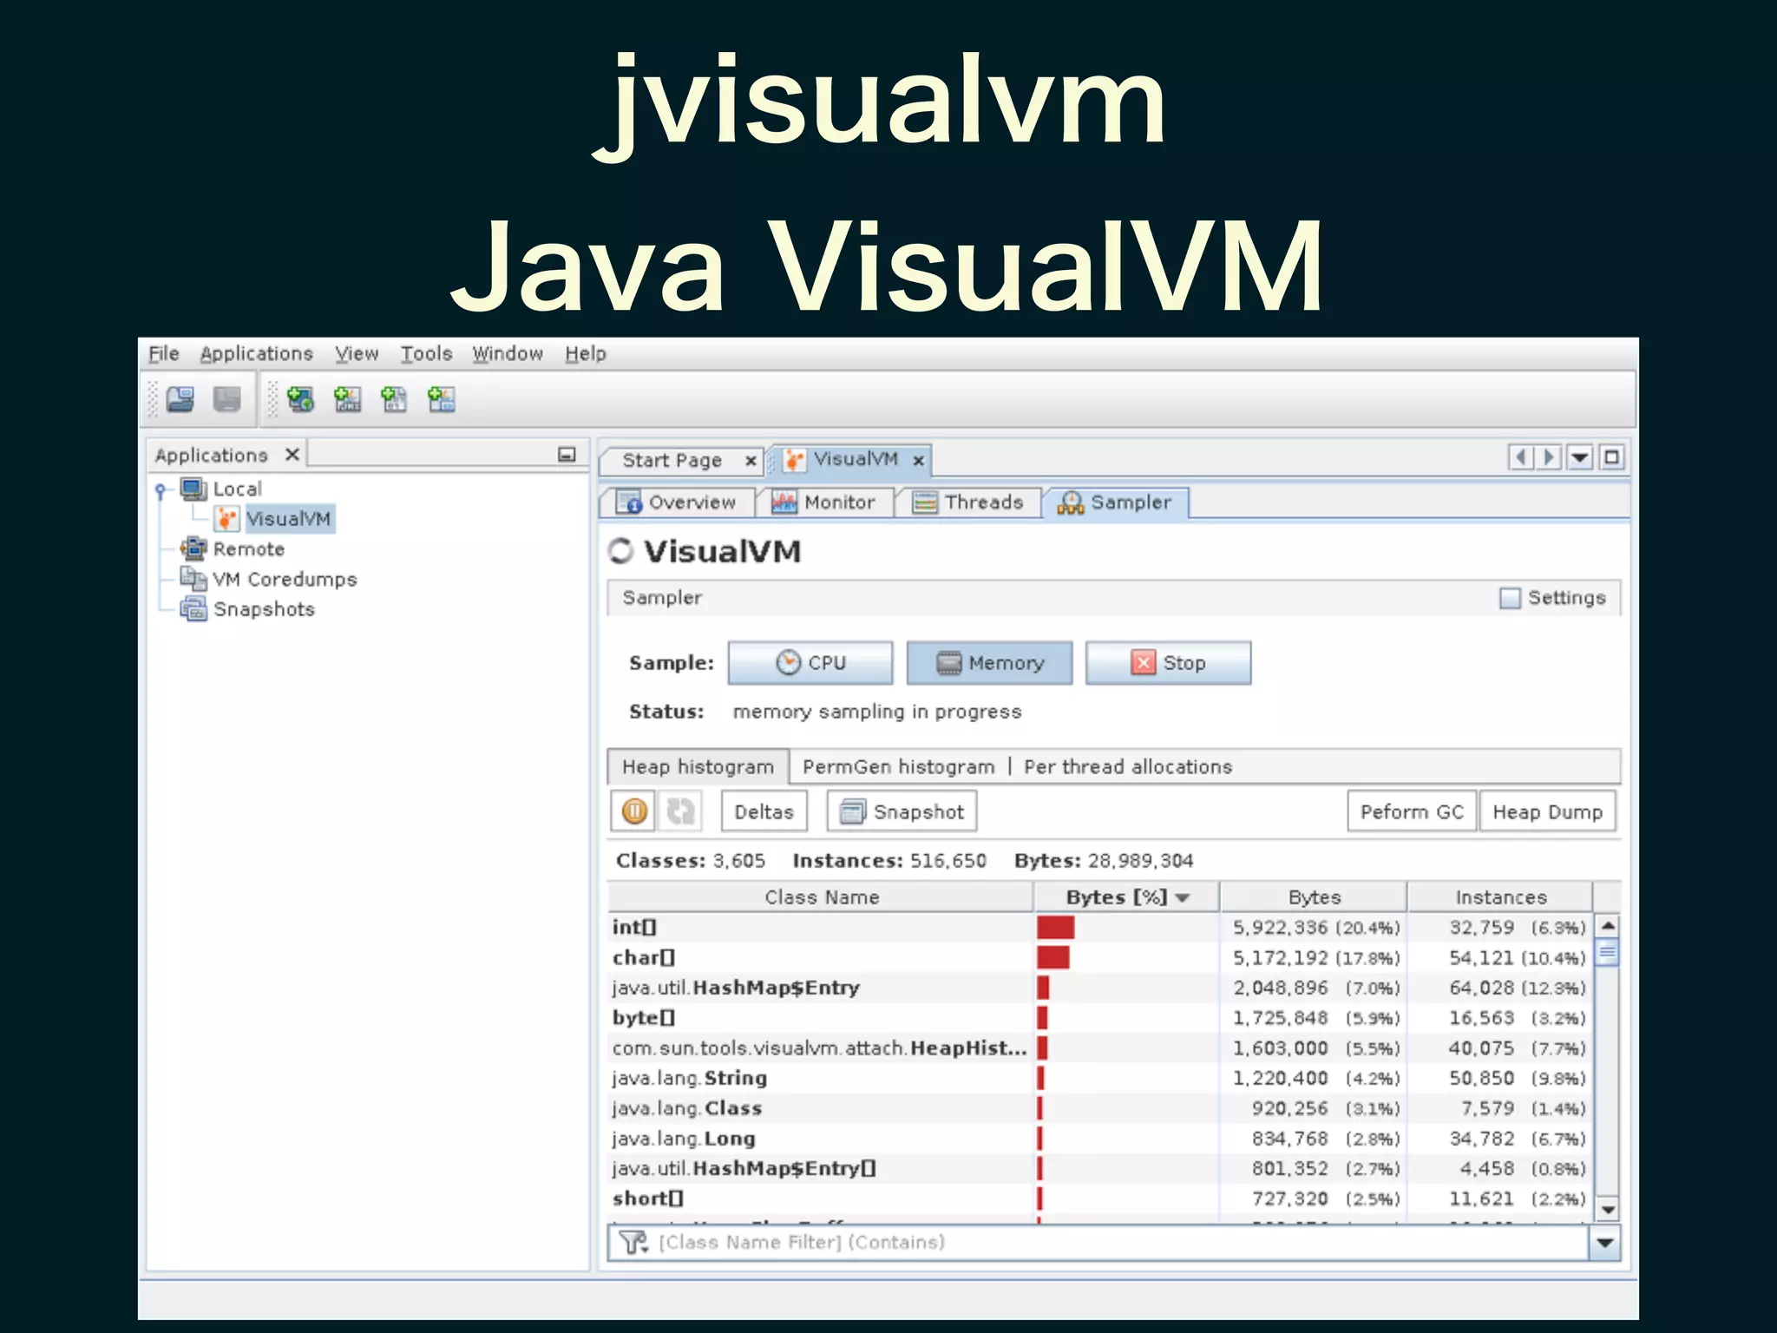Collapse the Local tree node

pos(161,490)
